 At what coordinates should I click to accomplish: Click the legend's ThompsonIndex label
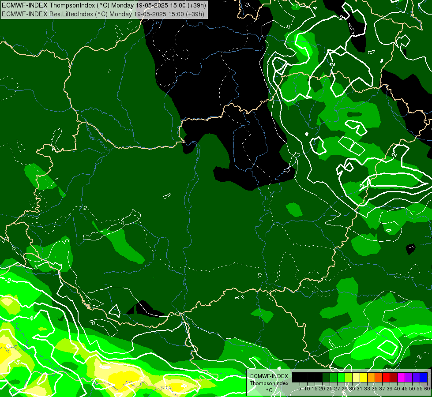[269, 383]
